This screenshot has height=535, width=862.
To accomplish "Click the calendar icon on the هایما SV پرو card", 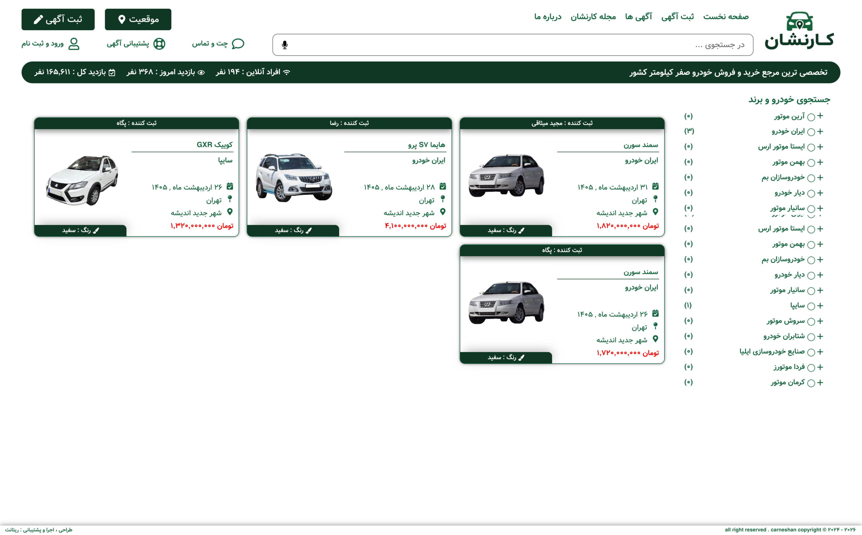I will point(442,186).
